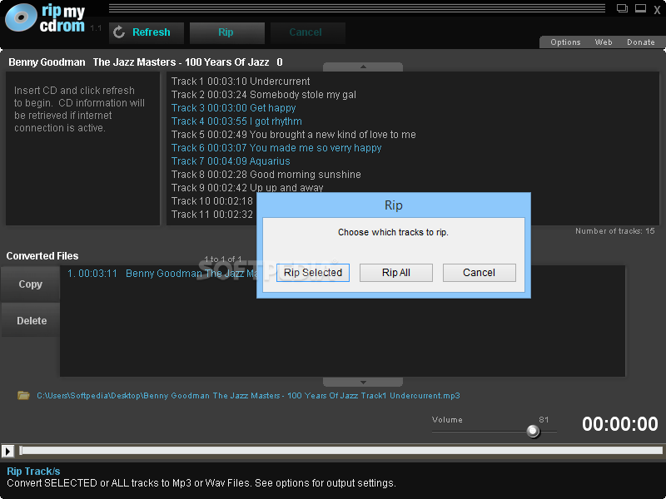Minimize to tray window icon

coord(640,8)
